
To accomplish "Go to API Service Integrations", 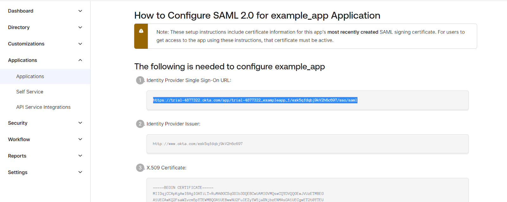I will [x=43, y=107].
